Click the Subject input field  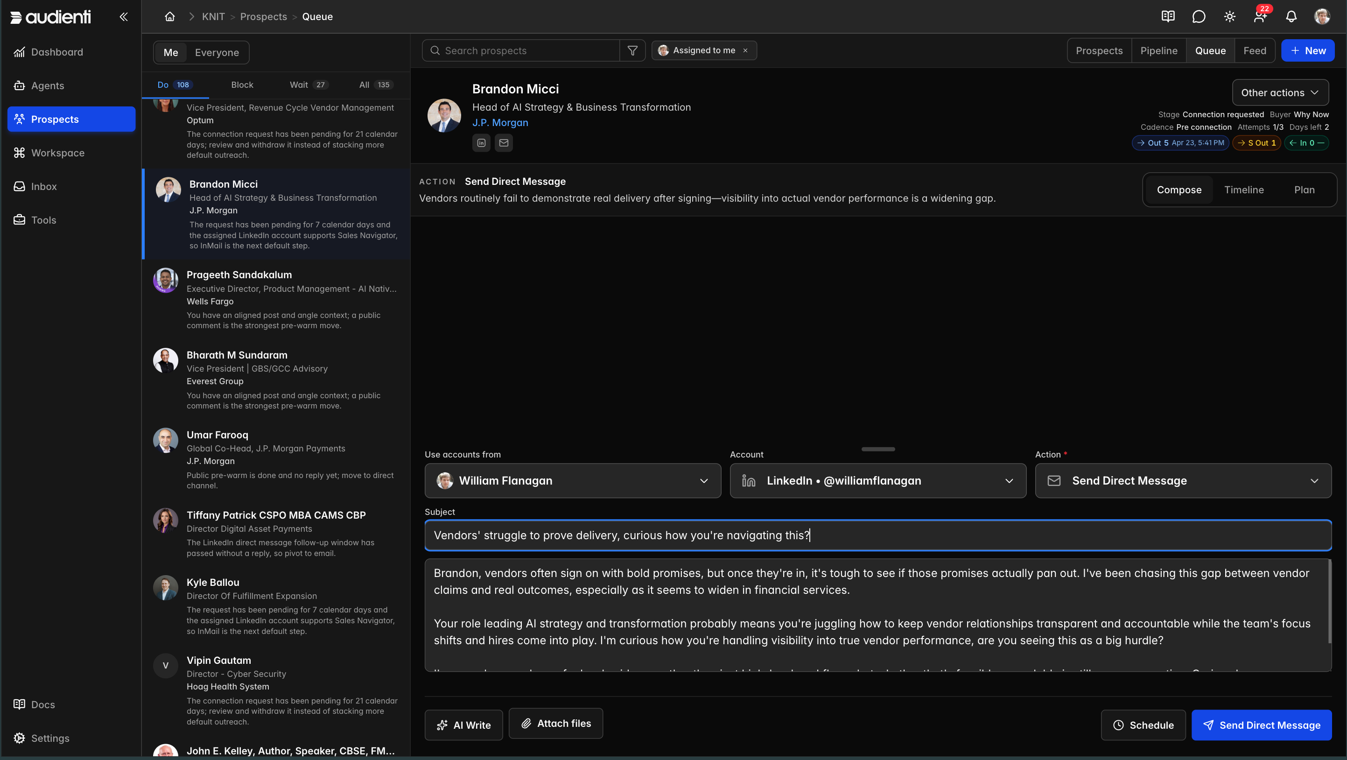pyautogui.click(x=877, y=535)
